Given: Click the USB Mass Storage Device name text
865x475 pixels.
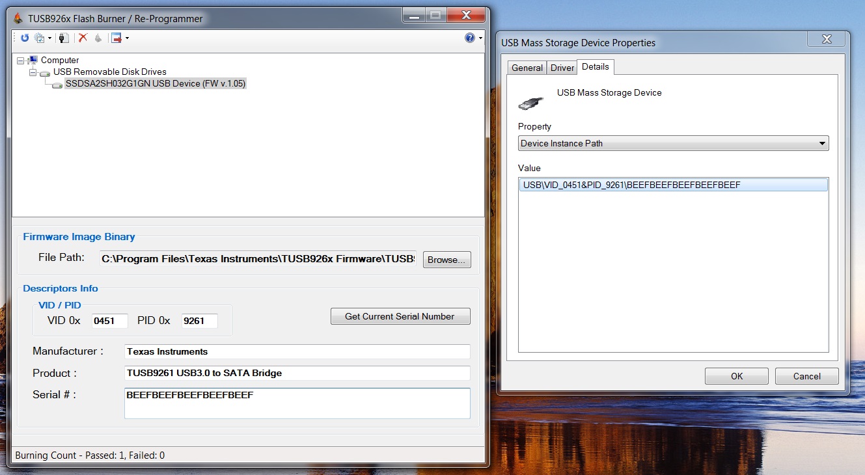Looking at the screenshot, I should (x=609, y=93).
